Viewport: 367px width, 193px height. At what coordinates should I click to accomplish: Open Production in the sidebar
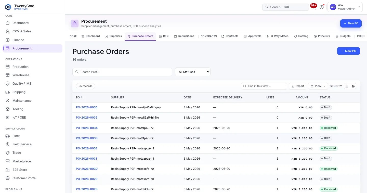tap(33, 67)
